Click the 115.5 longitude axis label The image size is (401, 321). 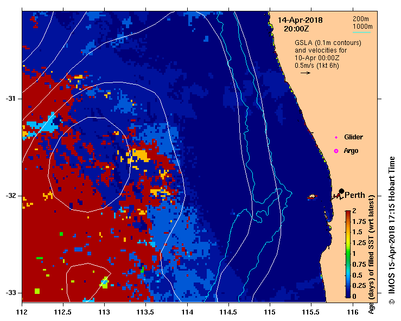[311, 312]
